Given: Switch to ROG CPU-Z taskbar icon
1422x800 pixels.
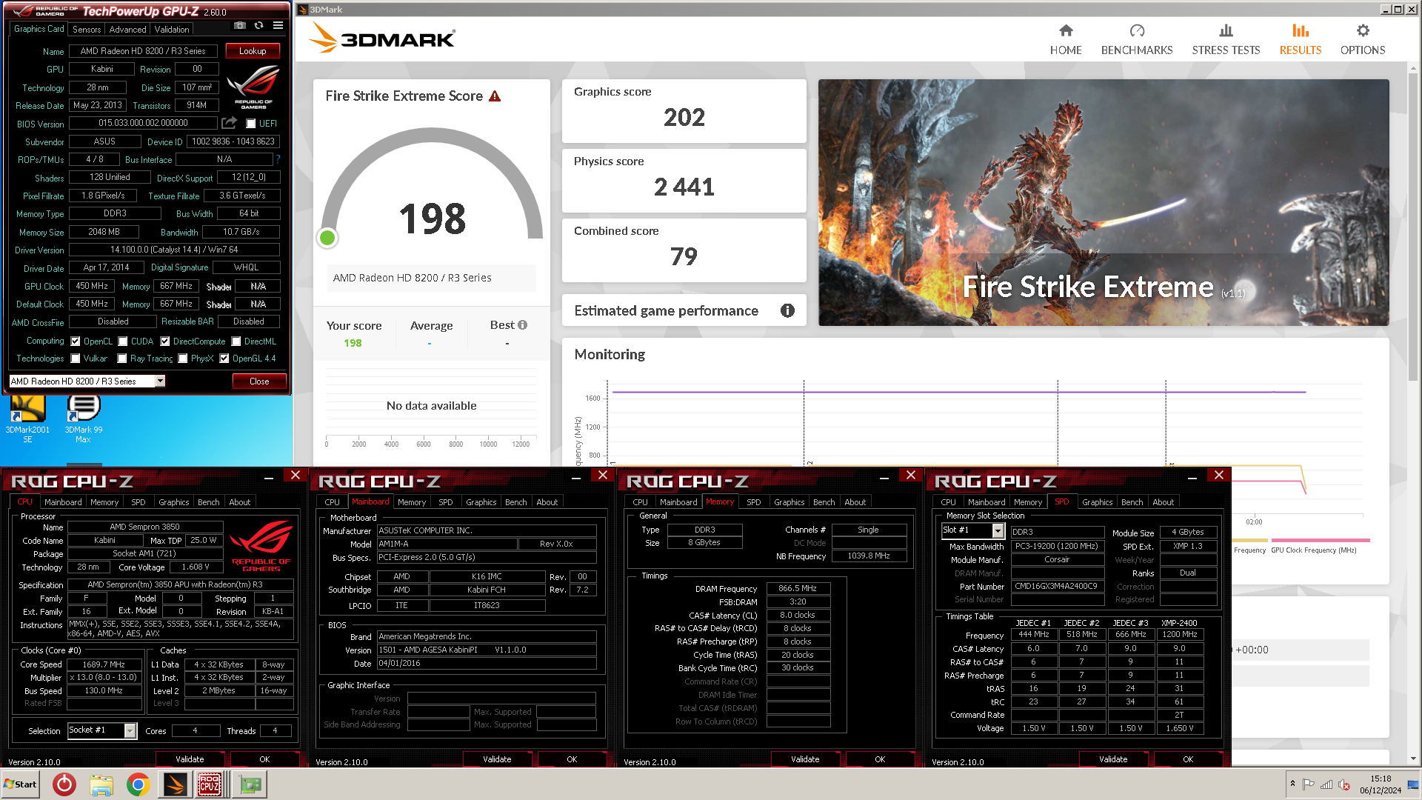Looking at the screenshot, I should pos(210,784).
